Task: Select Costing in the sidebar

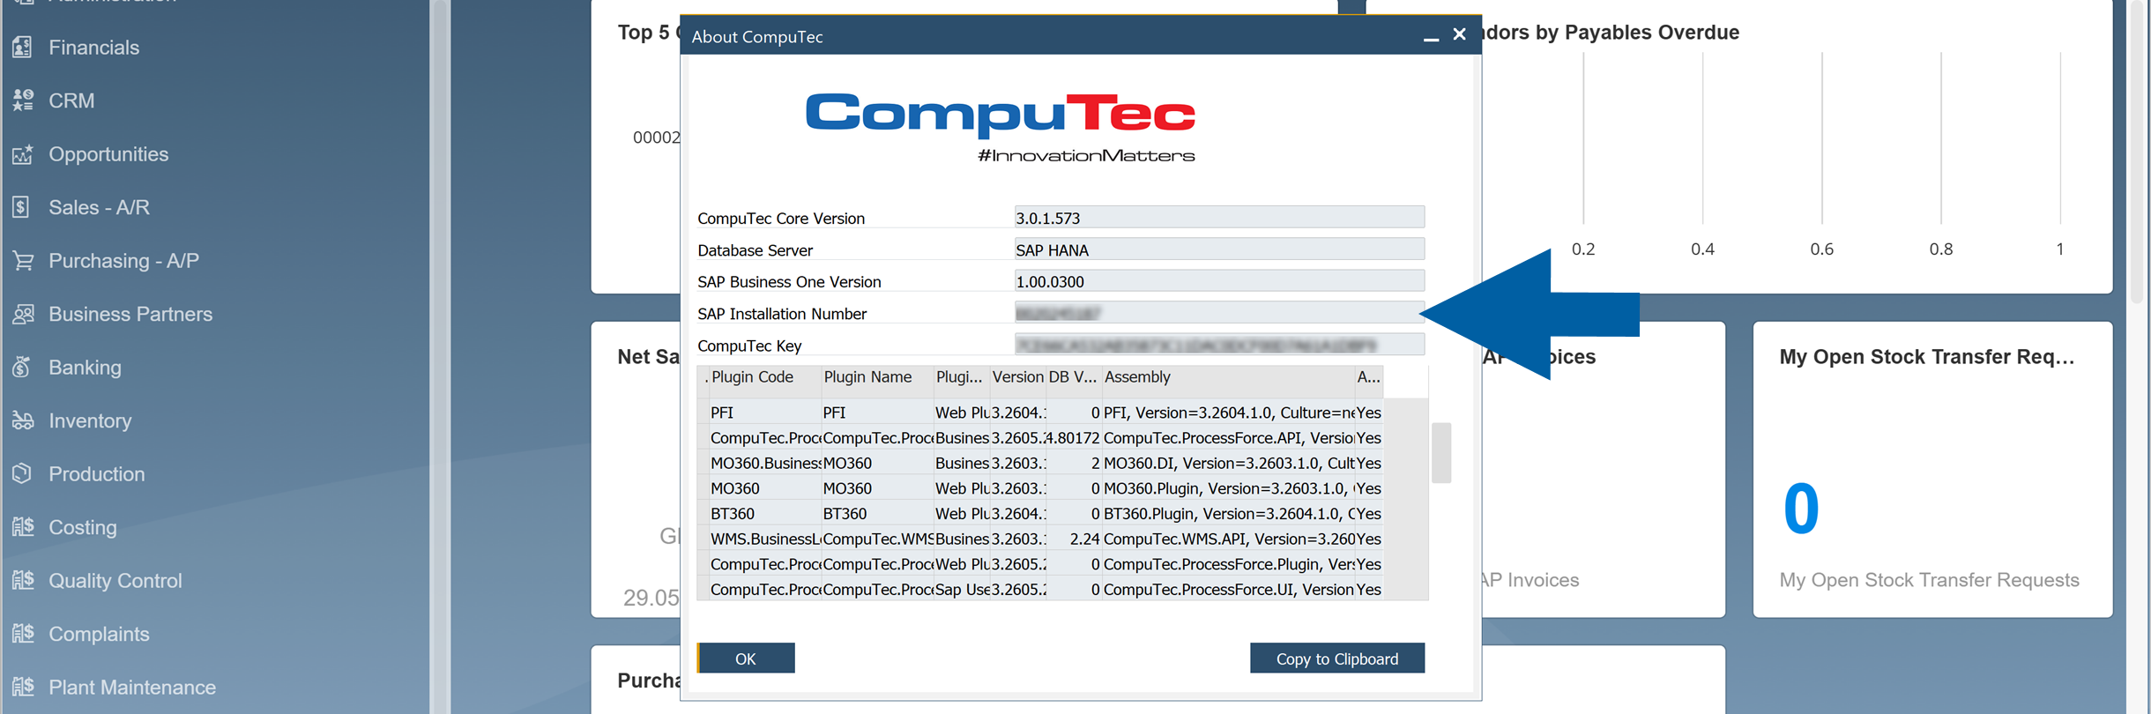Action: tap(82, 527)
